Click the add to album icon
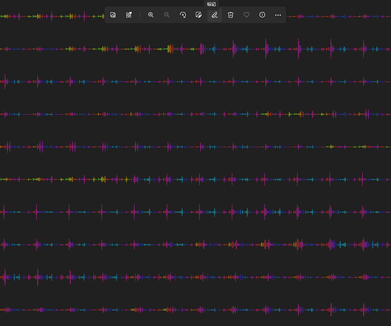The height and width of the screenshot is (326, 391). click(129, 15)
